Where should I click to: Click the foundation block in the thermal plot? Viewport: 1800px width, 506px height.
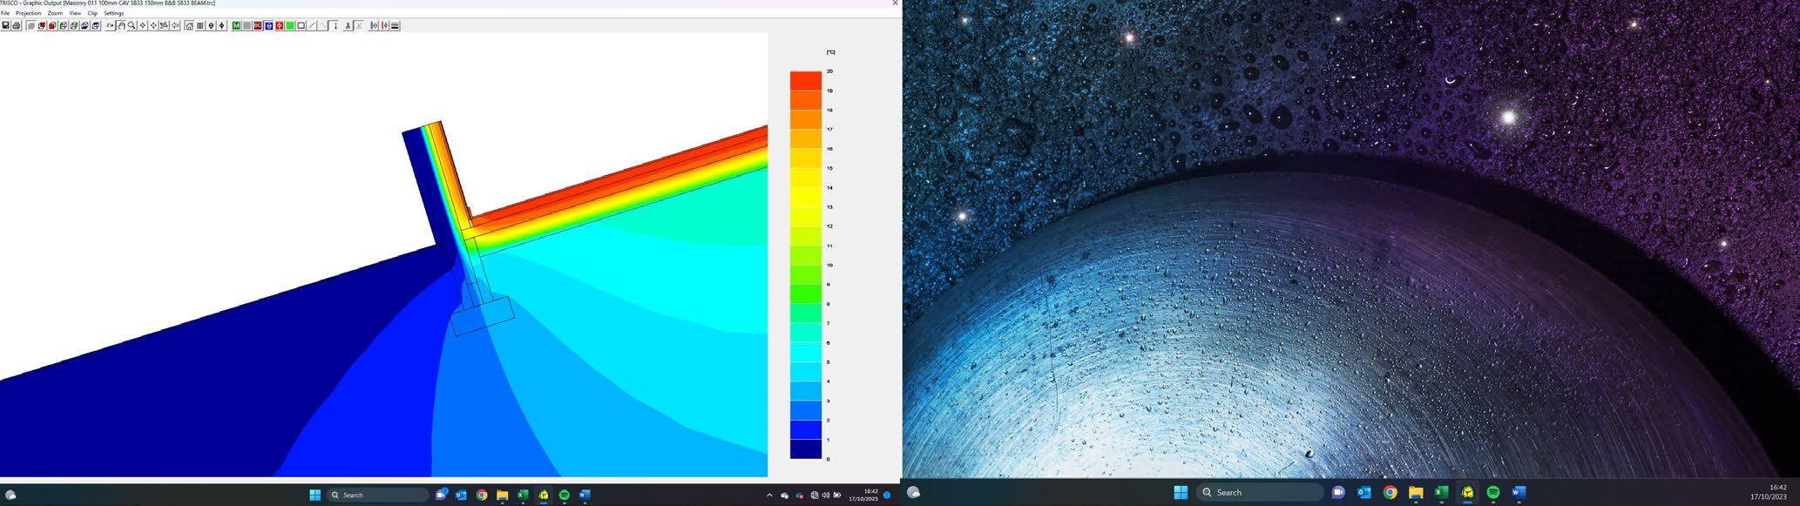[483, 318]
